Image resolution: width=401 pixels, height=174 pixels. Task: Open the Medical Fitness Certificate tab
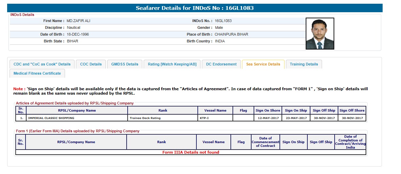click(37, 73)
